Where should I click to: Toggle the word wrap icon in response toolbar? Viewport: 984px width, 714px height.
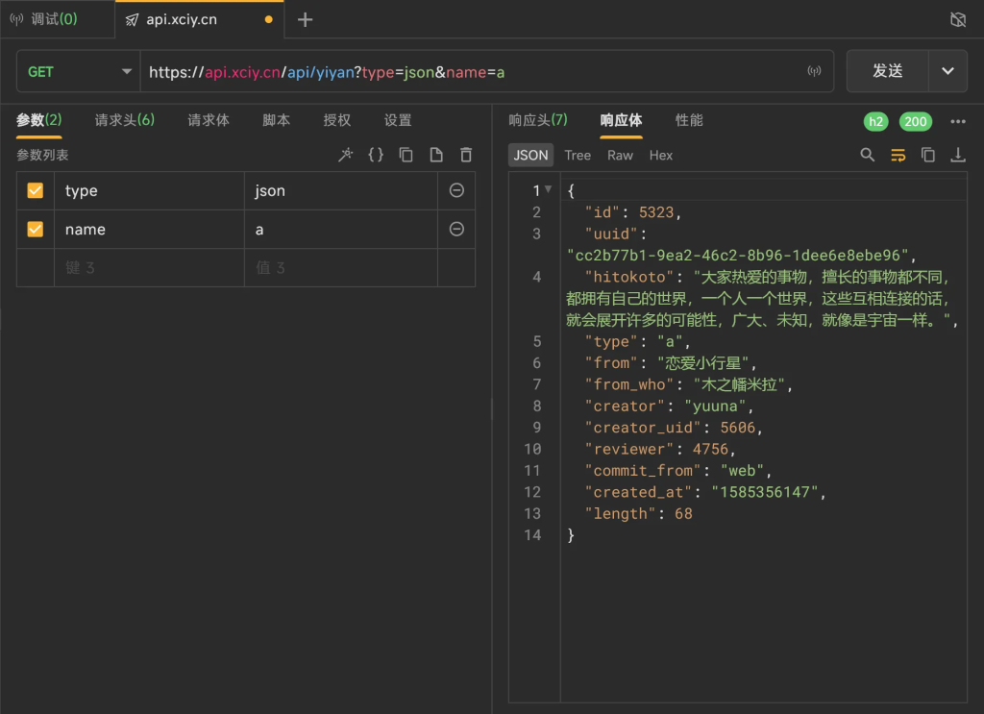[898, 155]
